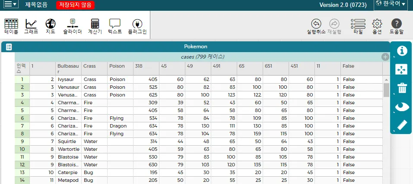Open the Tiles (타일) list
Screen dimensions: 413x184
pyautogui.click(x=358, y=26)
